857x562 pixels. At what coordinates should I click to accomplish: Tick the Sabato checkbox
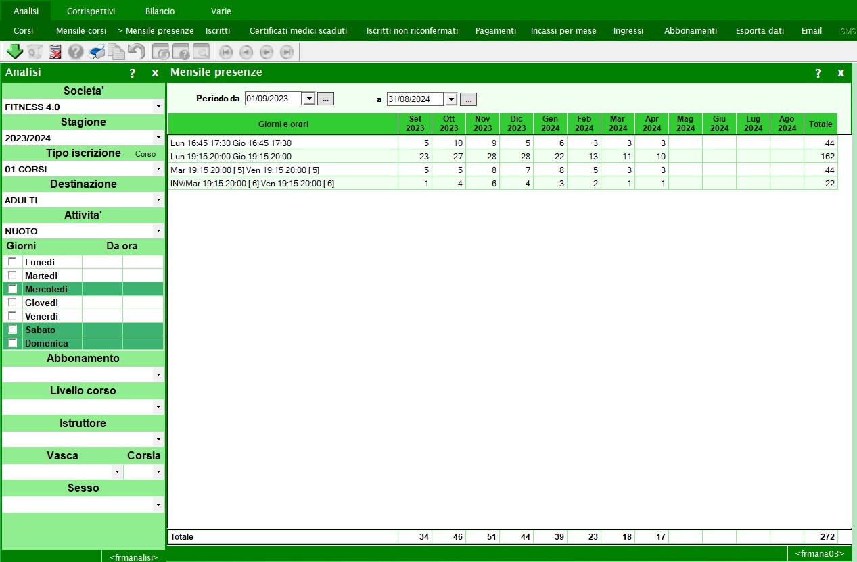tap(12, 330)
